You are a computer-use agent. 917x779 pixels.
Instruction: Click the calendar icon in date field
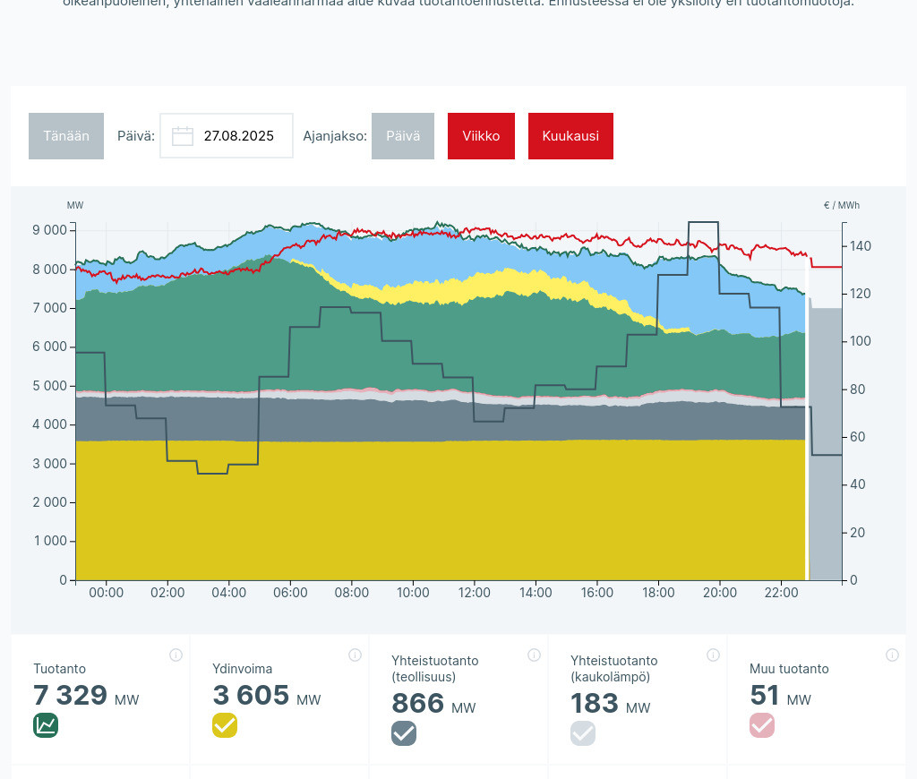(183, 136)
